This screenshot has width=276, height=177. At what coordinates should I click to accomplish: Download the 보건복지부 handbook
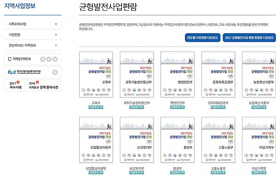tap(137, 172)
